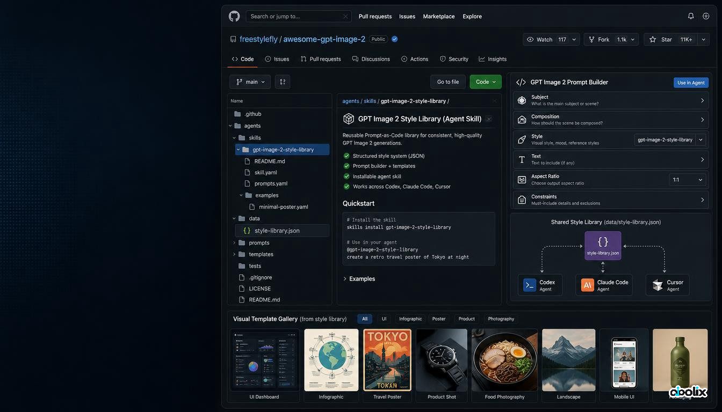Click the Subject row icon
Viewport: 722px width, 412px height.
tap(522, 100)
